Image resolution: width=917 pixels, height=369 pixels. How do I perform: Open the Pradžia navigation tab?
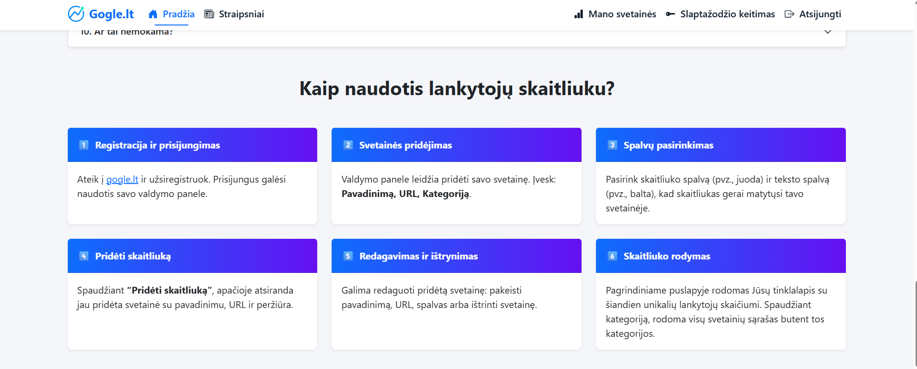(178, 14)
